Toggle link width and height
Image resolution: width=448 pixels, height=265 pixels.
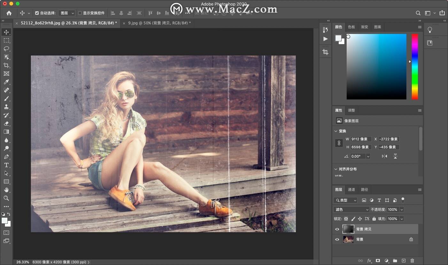339,143
